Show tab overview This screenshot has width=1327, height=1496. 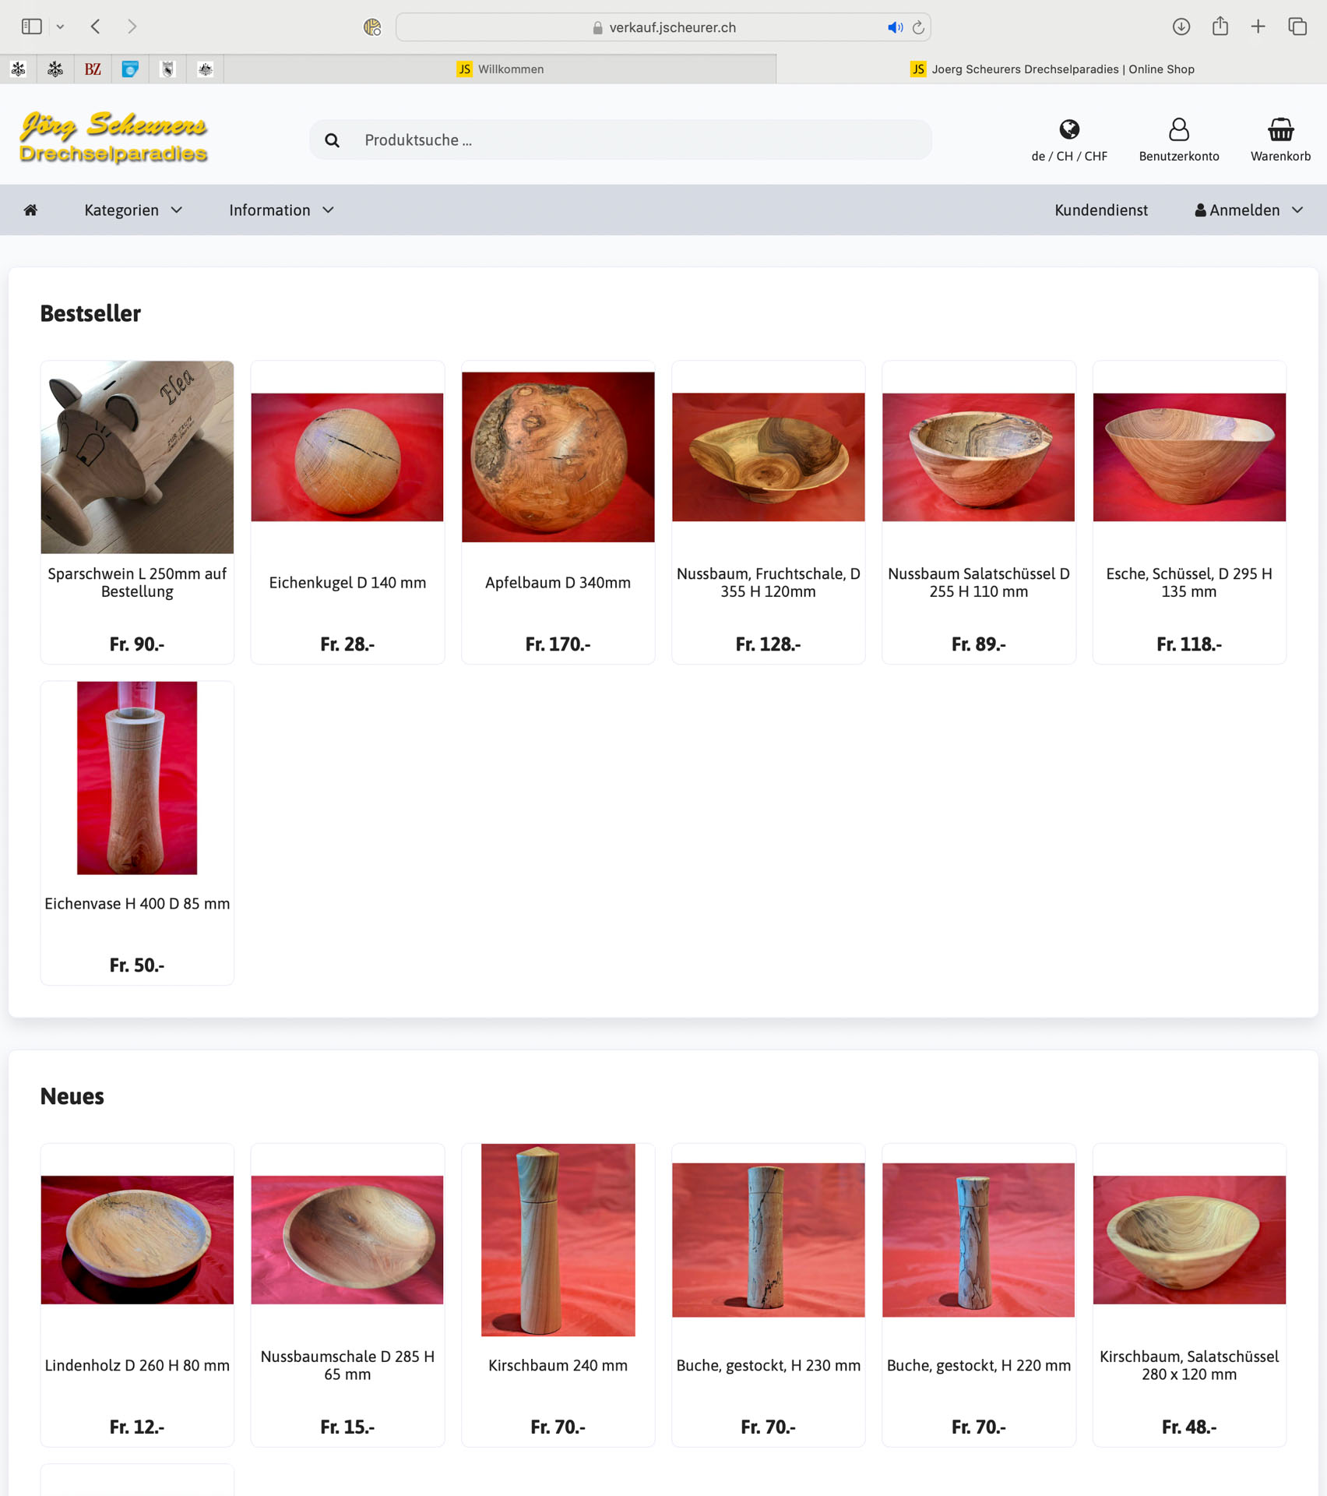click(1297, 26)
